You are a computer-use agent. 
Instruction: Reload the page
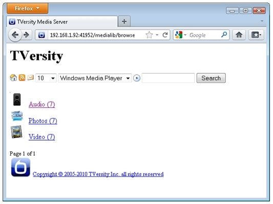[x=165, y=35]
